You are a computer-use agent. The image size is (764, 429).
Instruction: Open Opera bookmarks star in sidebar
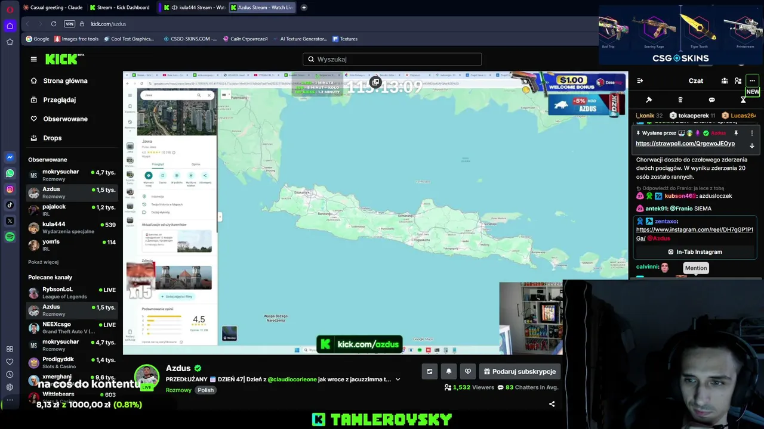coord(10,42)
